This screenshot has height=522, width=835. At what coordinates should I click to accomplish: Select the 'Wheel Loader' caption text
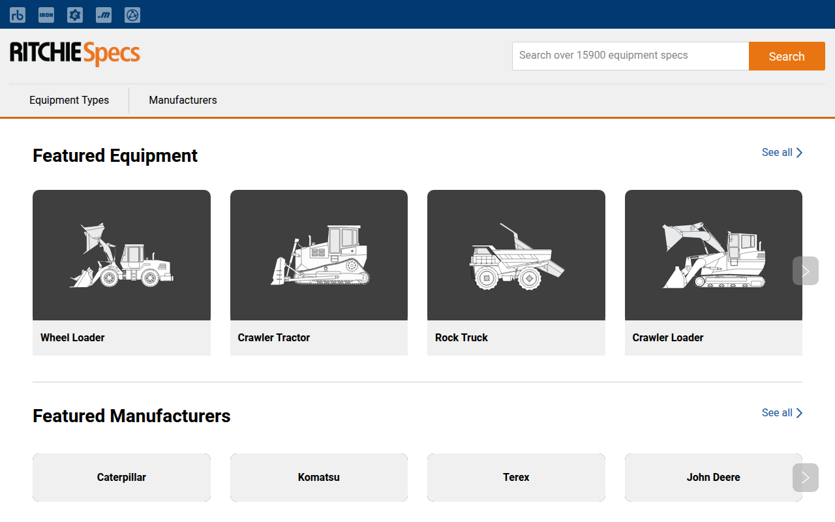[x=72, y=337]
